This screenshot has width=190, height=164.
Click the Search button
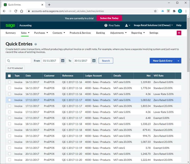106,61
